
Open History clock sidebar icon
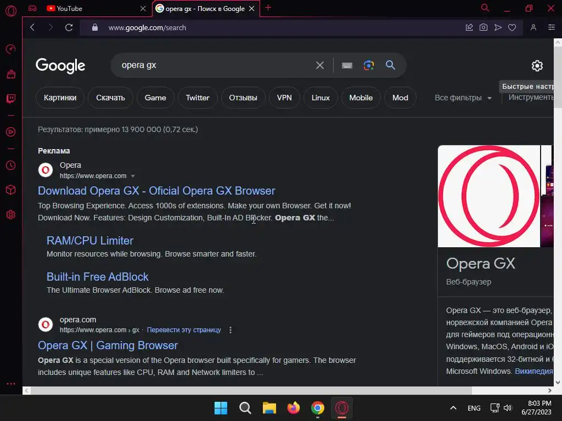(x=11, y=165)
